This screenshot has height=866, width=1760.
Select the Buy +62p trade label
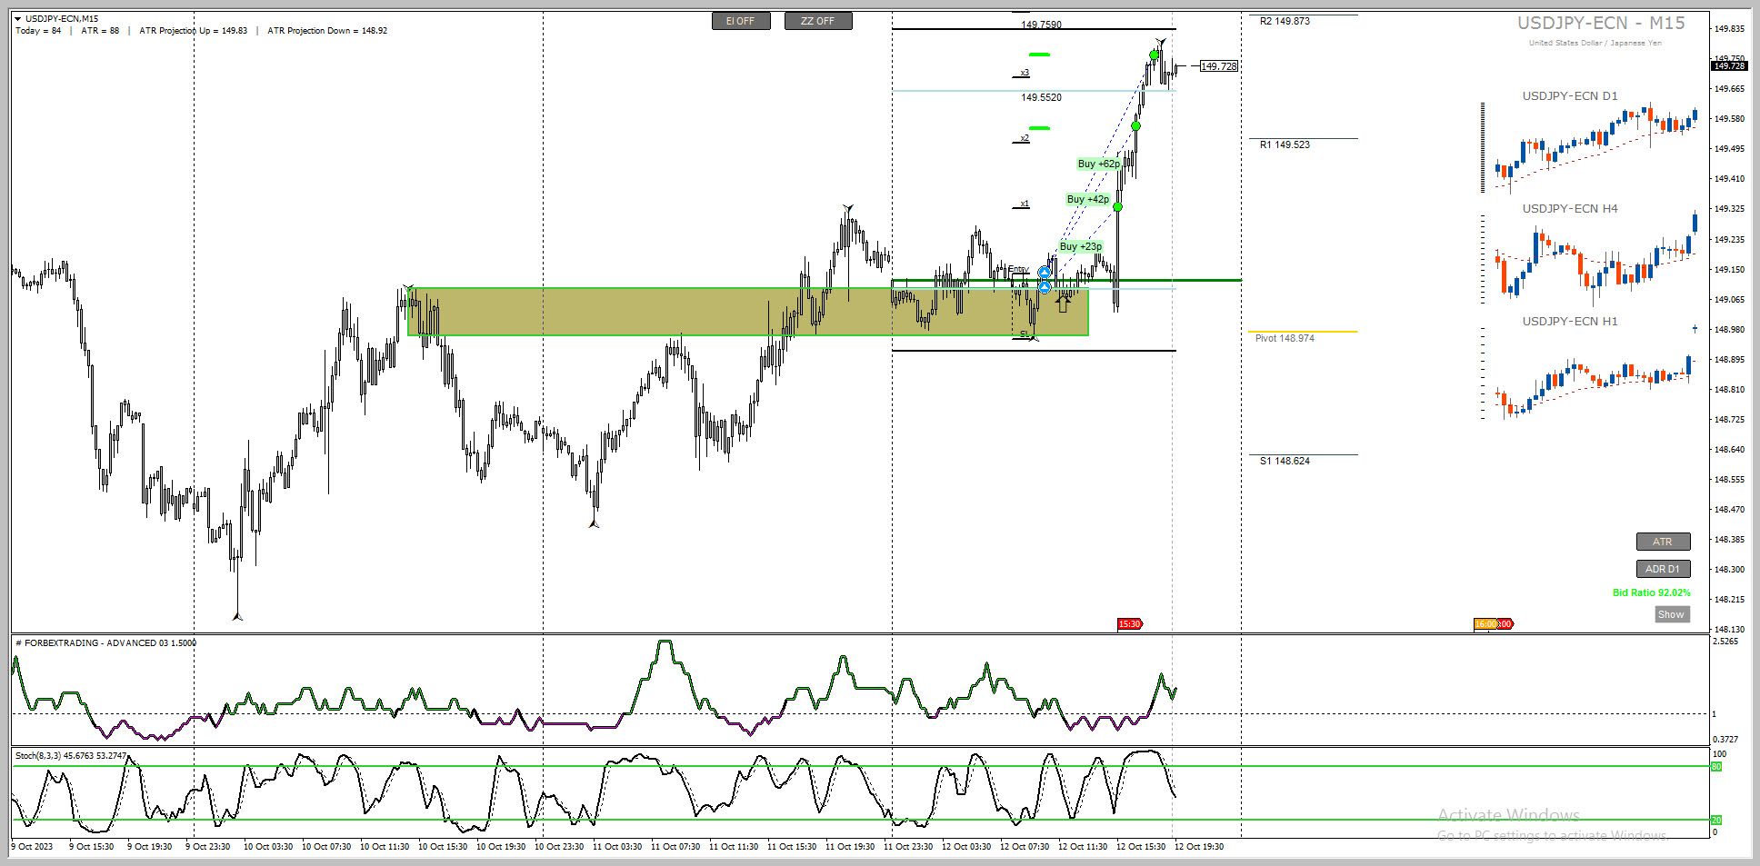coord(1098,164)
